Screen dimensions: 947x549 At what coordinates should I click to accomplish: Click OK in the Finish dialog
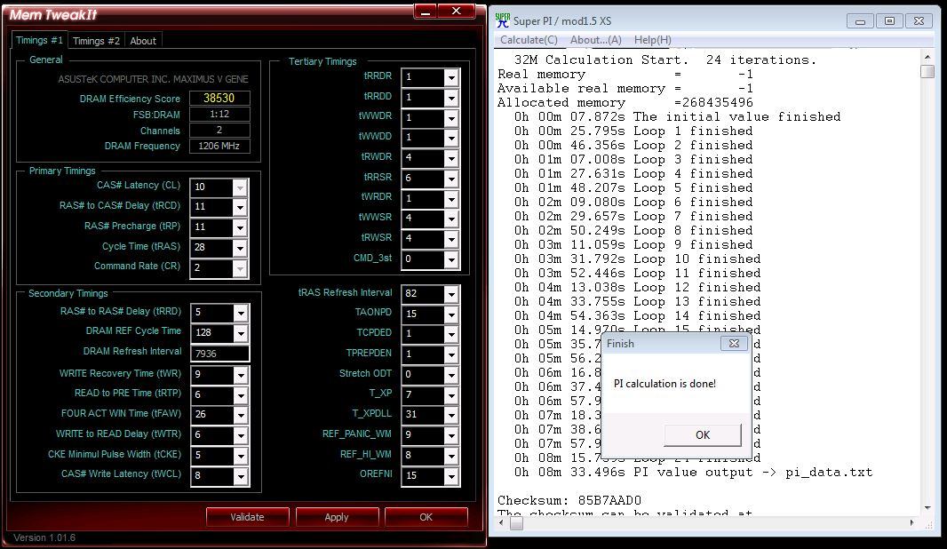coord(703,435)
